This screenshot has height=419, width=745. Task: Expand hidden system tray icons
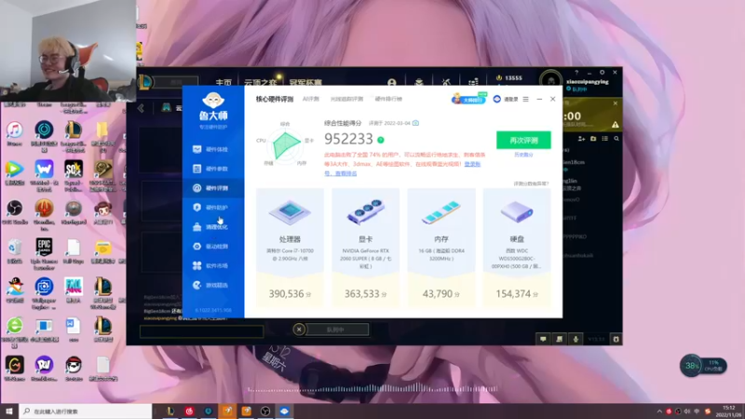659,412
